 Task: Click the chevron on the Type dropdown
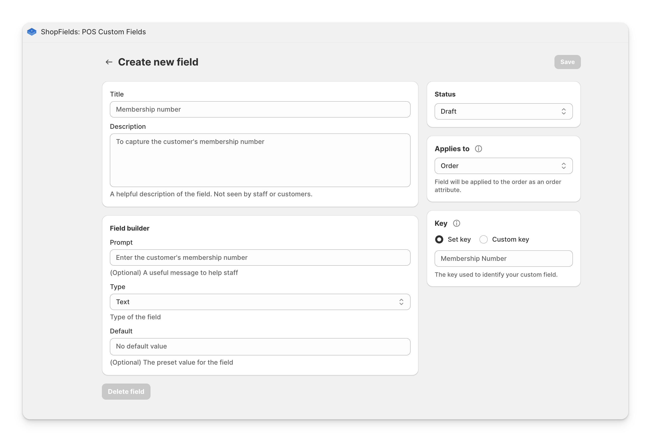pyautogui.click(x=401, y=302)
